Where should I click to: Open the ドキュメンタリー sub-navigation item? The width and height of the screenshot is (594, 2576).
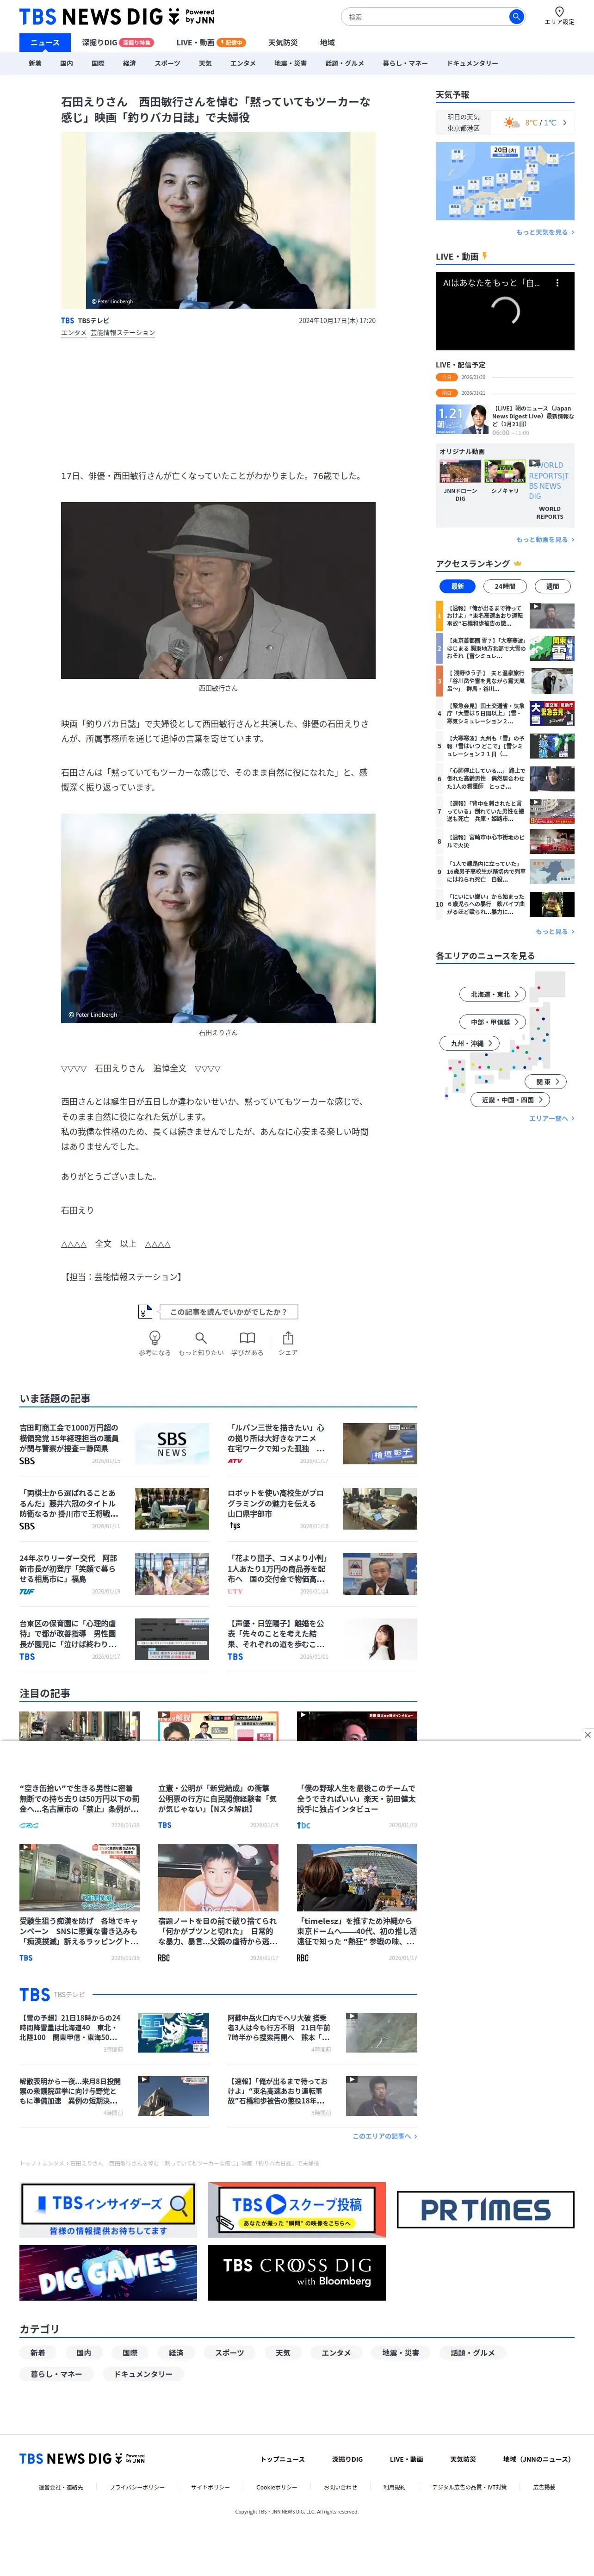pos(472,63)
